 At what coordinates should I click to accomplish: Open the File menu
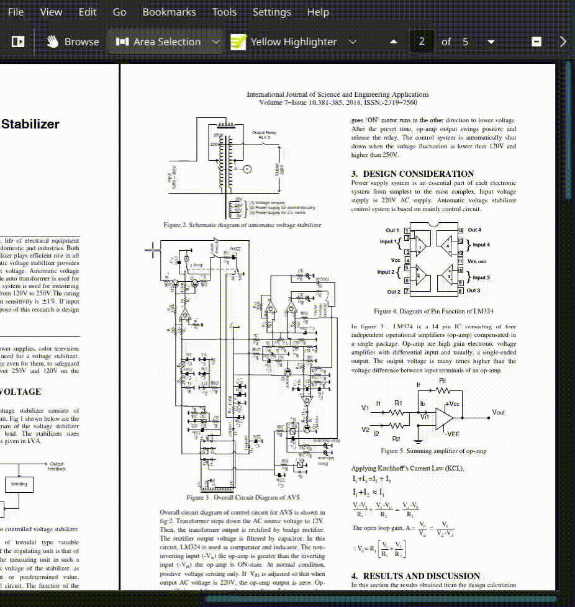16,12
